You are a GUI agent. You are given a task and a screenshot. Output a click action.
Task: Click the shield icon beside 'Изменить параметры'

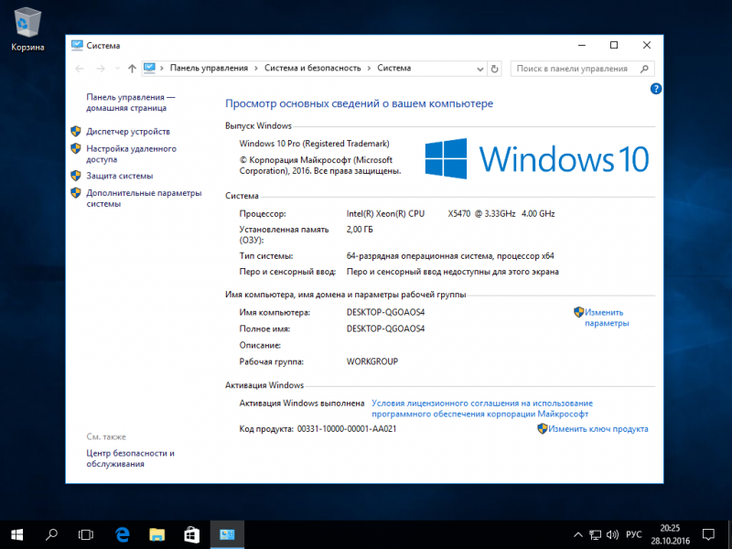point(579,312)
